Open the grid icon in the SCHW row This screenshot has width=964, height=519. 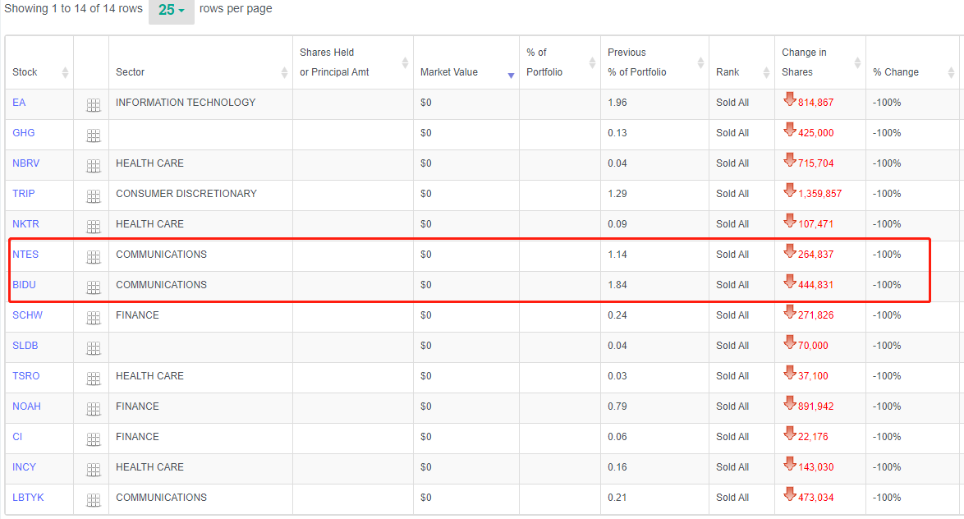tap(94, 318)
